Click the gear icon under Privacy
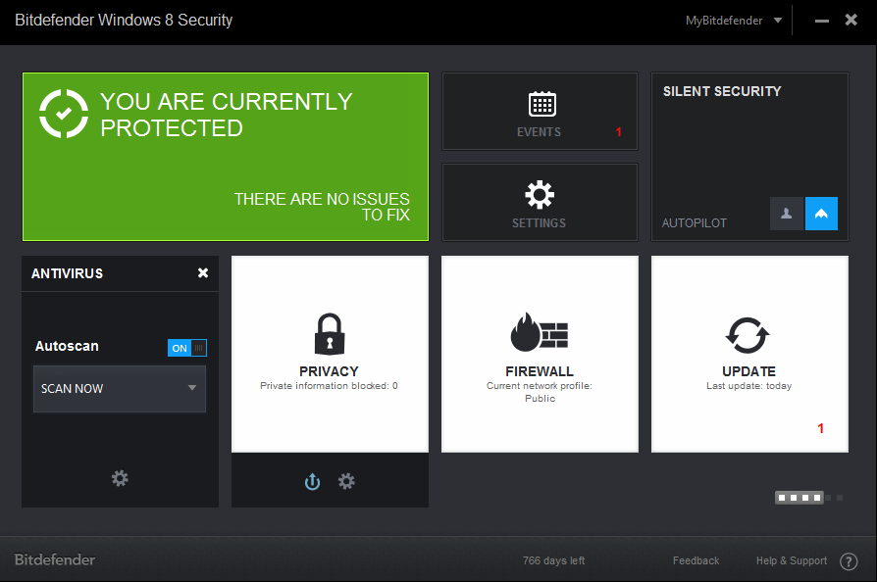The image size is (877, 582). (346, 481)
